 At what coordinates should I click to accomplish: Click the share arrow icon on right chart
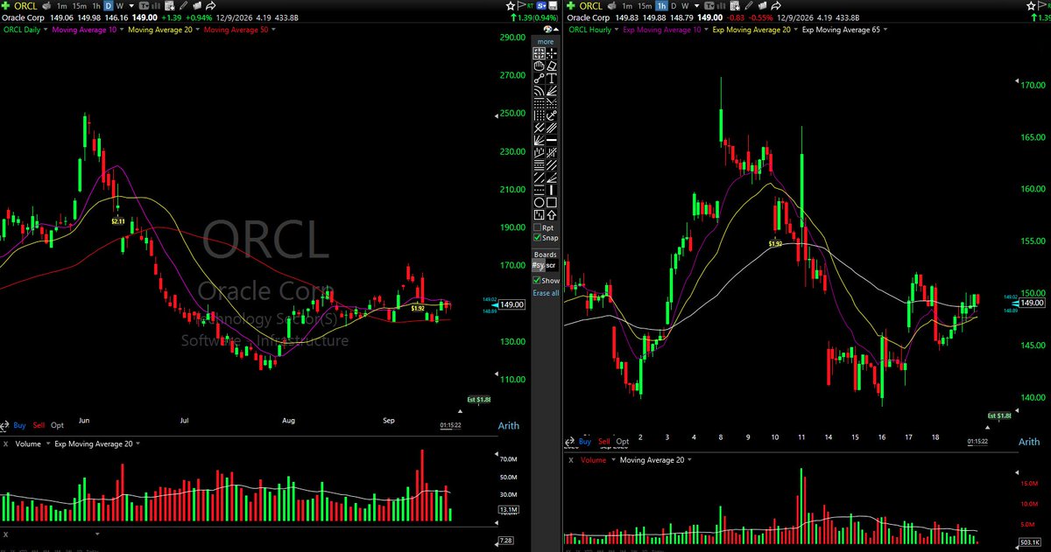pos(777,5)
